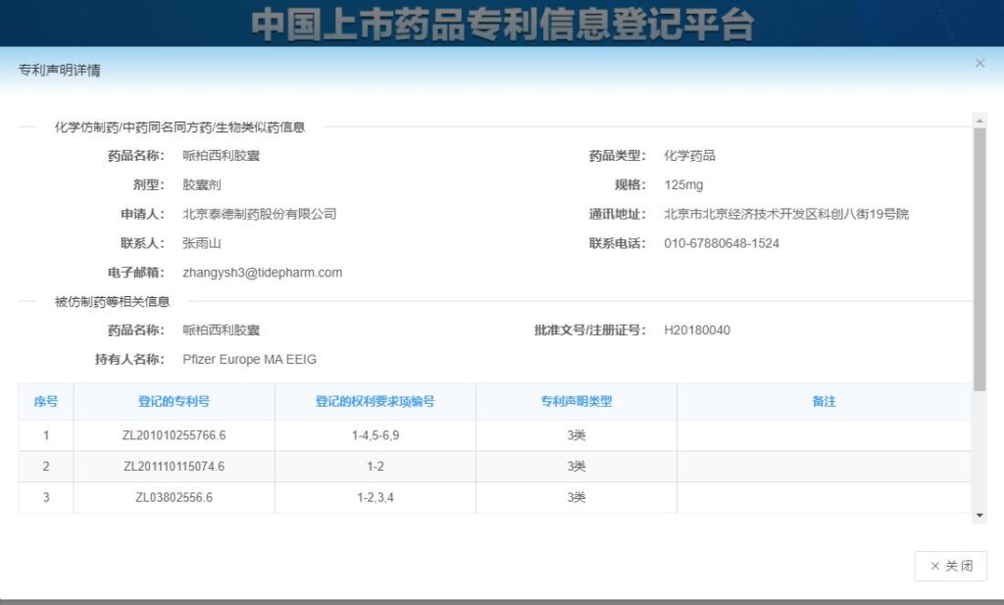Click drug type value 化学药品
The image size is (1004, 605).
tap(689, 156)
